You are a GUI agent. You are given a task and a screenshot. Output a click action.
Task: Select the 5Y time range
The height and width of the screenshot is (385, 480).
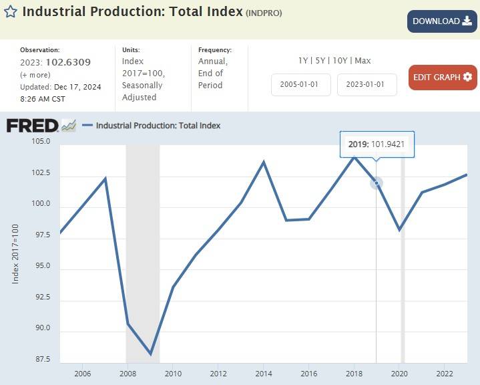(x=320, y=61)
